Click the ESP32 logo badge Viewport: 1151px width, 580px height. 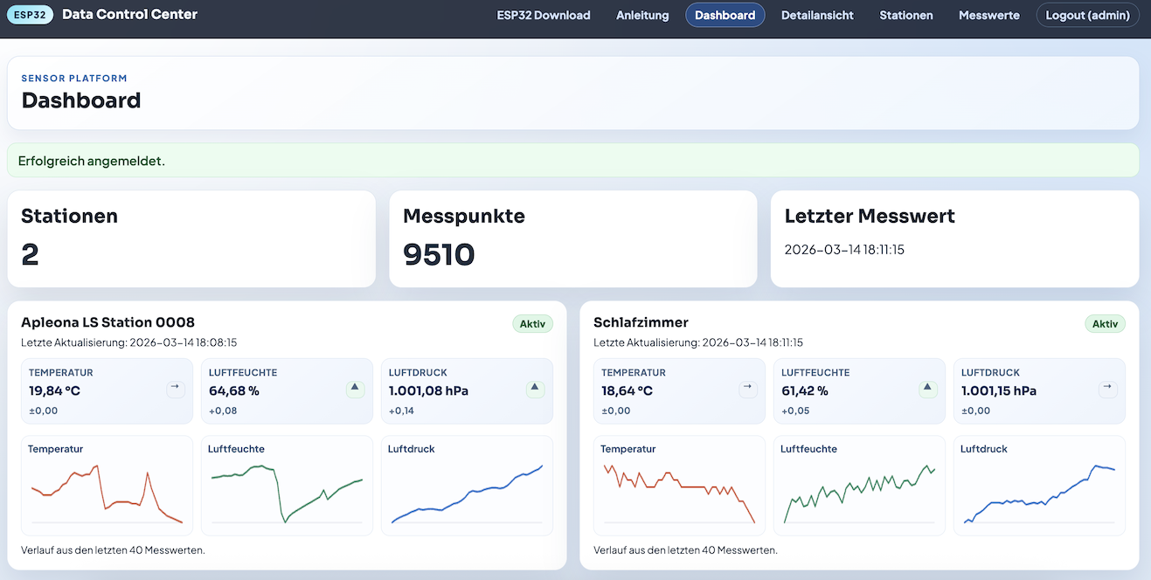pyautogui.click(x=31, y=15)
